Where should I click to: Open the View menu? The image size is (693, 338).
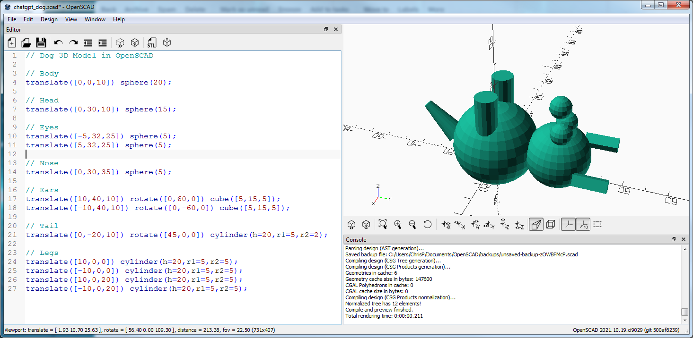pos(71,19)
